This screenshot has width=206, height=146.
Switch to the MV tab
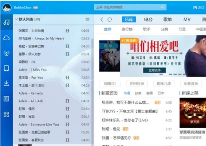click(x=187, y=20)
